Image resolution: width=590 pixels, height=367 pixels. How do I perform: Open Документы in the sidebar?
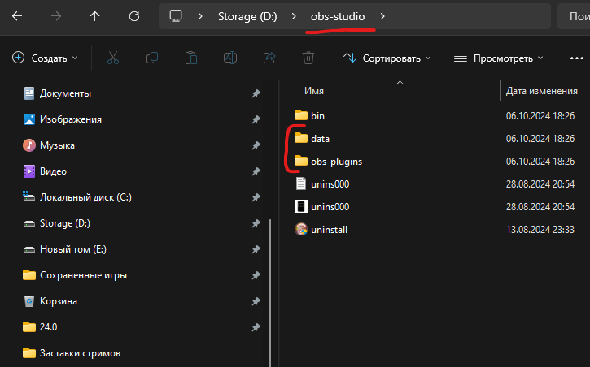tap(65, 93)
